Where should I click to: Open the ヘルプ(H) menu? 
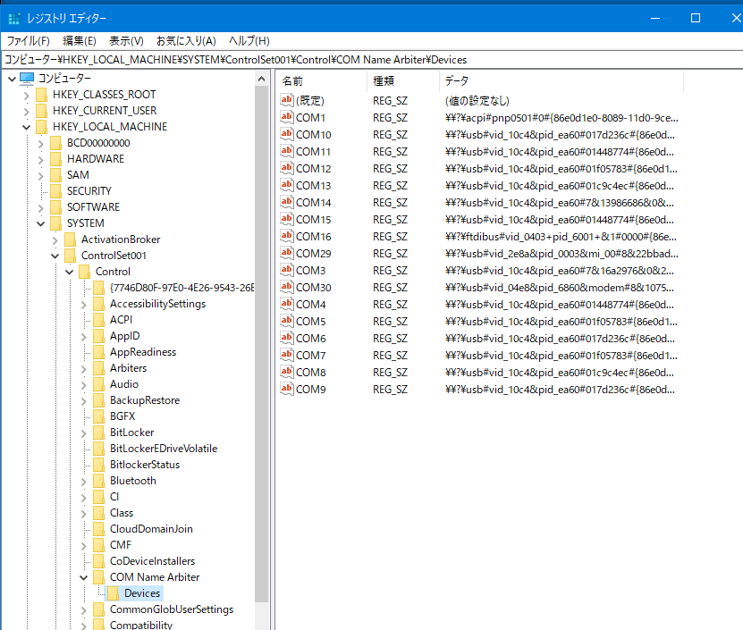pos(249,41)
